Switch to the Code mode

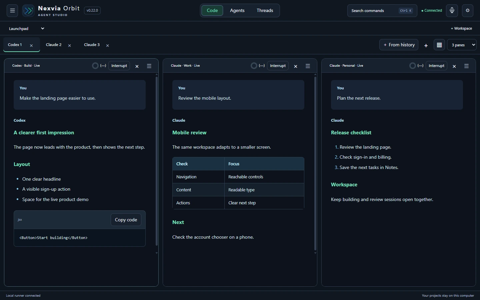pos(212,10)
